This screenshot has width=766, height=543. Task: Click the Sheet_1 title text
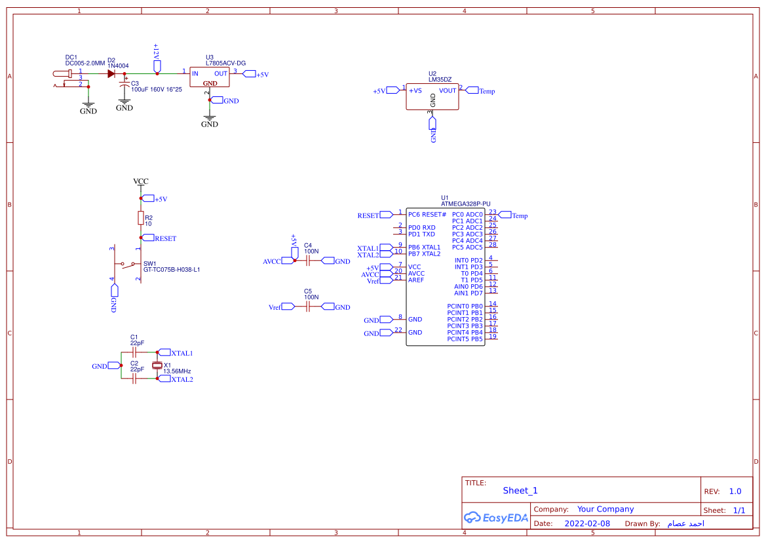click(519, 490)
